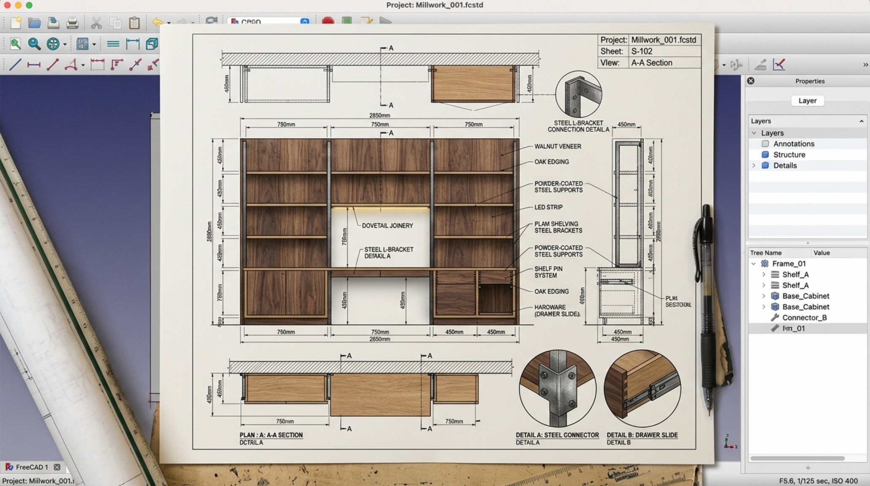Collapse the Frame_01 tree node
Image resolution: width=870 pixels, height=486 pixels.
pyautogui.click(x=754, y=264)
